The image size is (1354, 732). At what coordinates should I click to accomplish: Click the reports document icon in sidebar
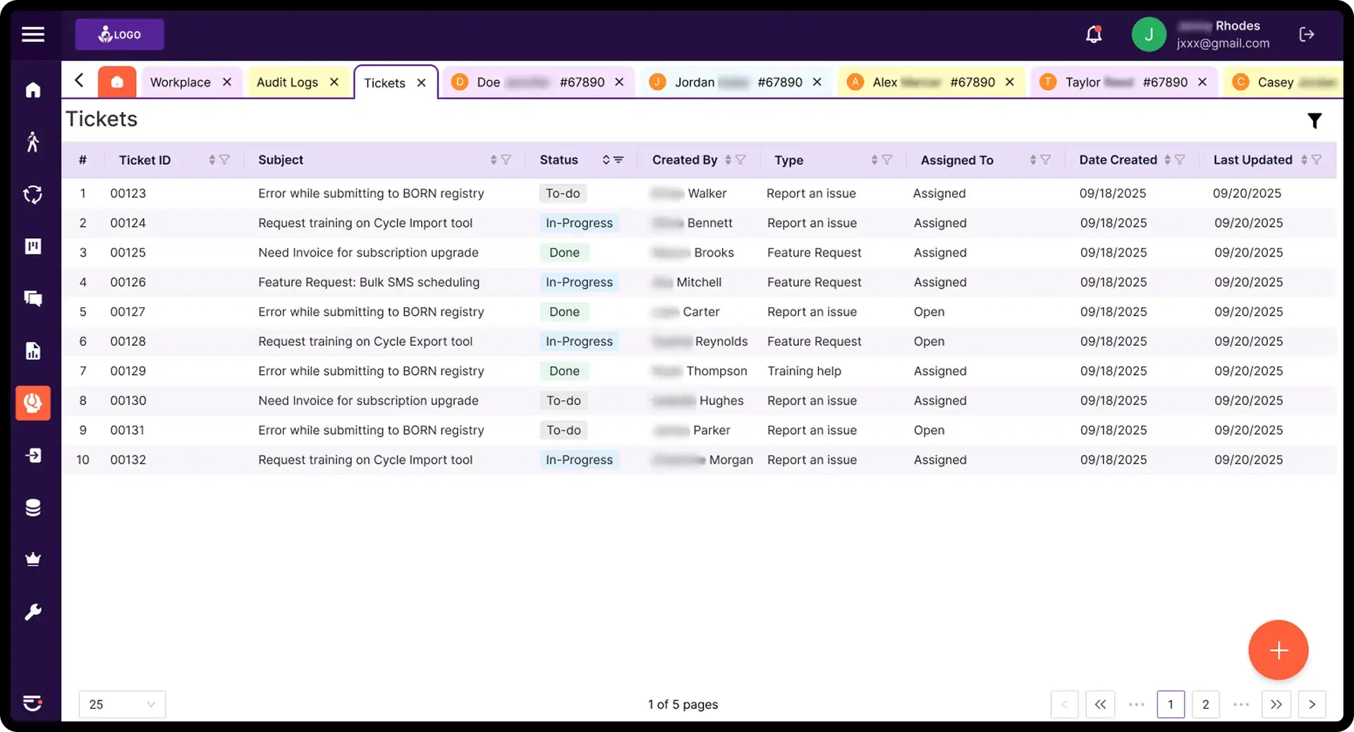click(33, 350)
